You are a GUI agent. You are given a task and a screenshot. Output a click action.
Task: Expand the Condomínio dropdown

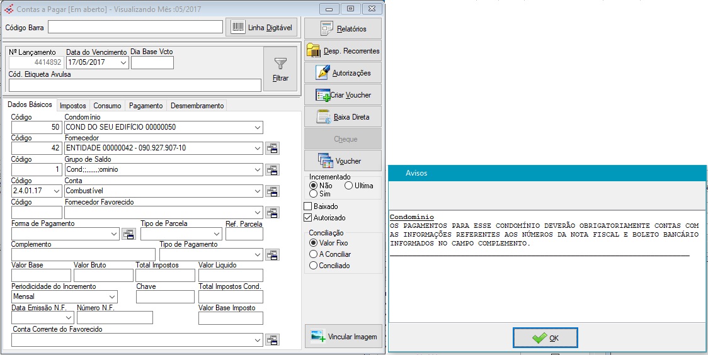click(x=257, y=127)
